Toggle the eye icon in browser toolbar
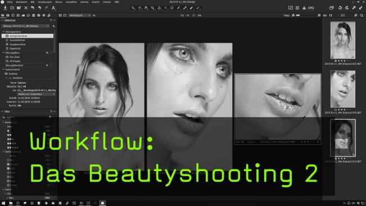Image resolution: width=366 pixels, height=206 pixels. (325, 15)
